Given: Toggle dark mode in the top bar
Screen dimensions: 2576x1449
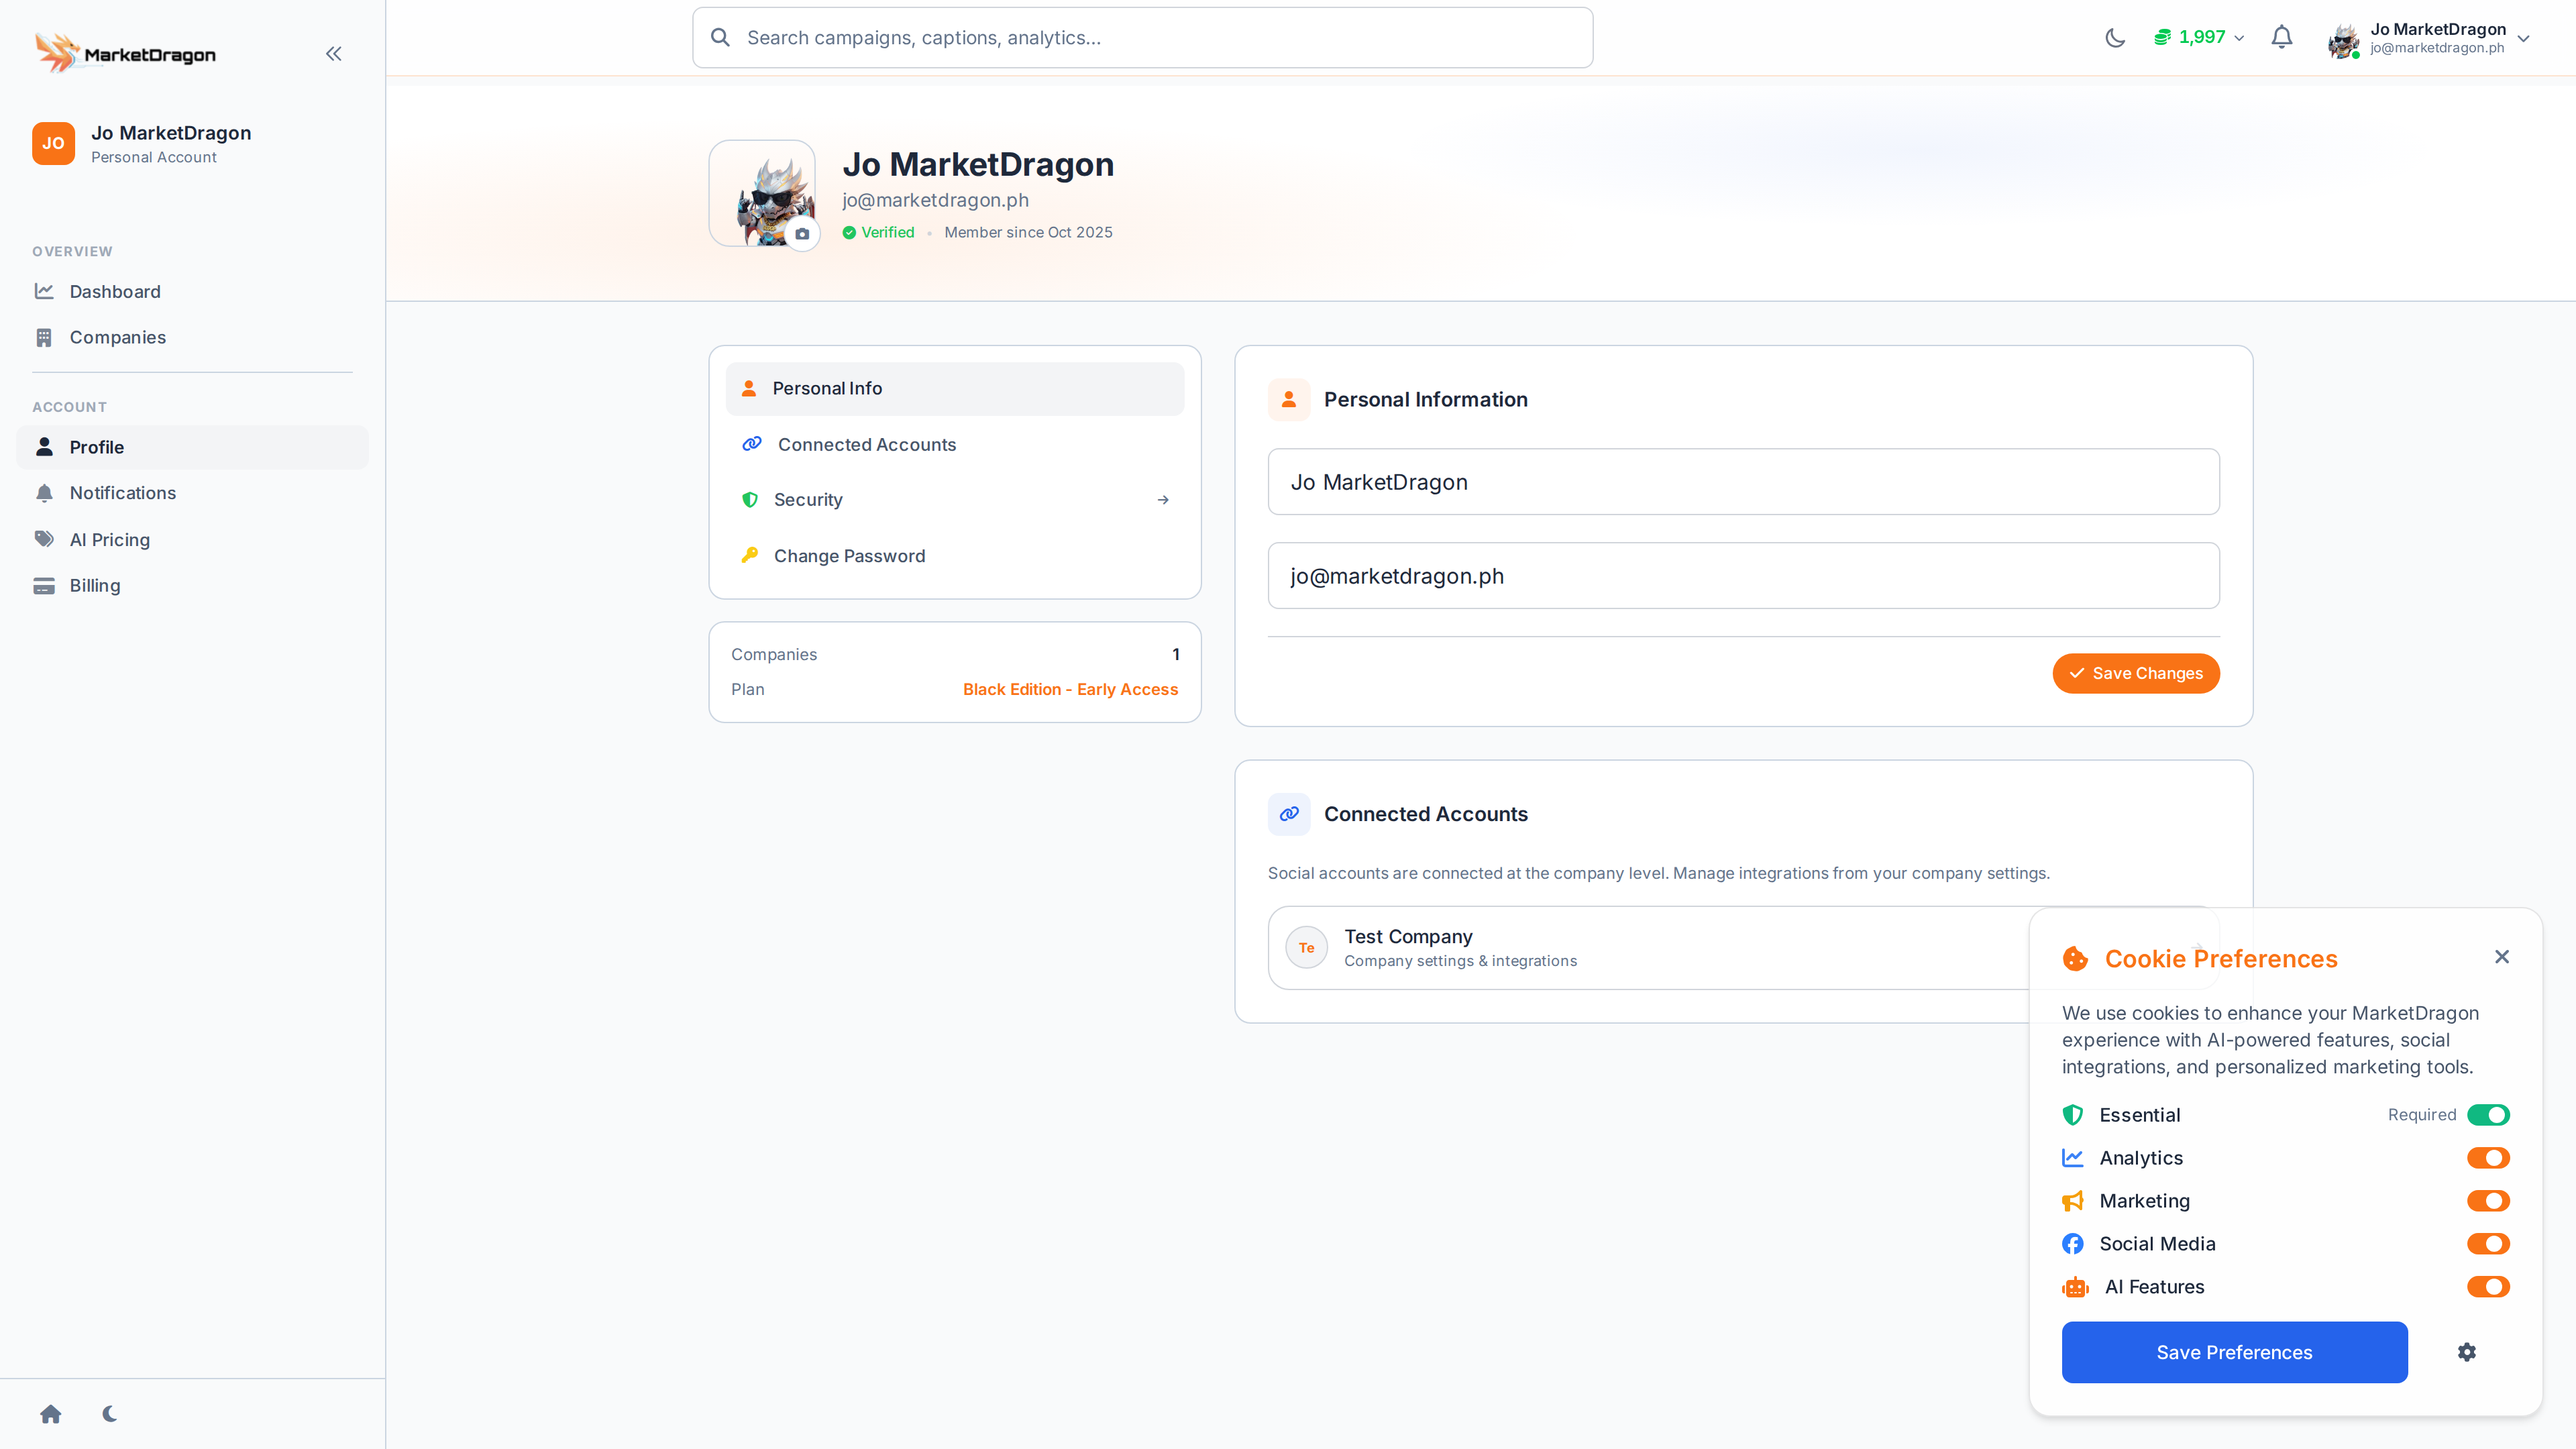Looking at the screenshot, I should pyautogui.click(x=2115, y=38).
